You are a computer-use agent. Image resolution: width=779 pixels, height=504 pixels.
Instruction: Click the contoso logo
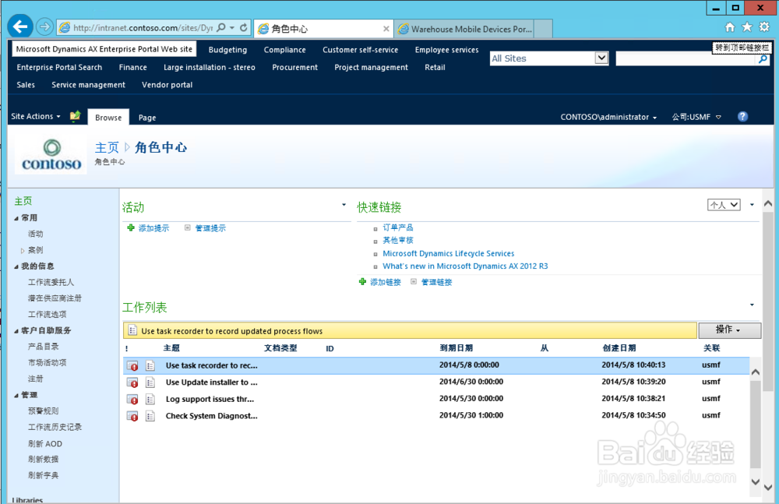[51, 156]
